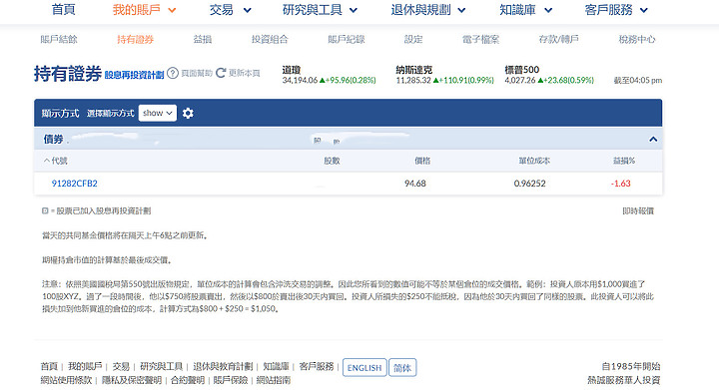Open footer link 網站使用條款
The height and width of the screenshot is (390, 719).
coord(66,380)
